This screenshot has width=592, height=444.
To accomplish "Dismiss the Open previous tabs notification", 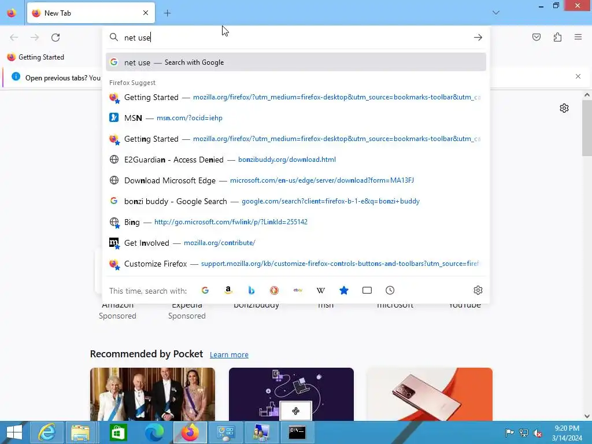I will pyautogui.click(x=578, y=76).
